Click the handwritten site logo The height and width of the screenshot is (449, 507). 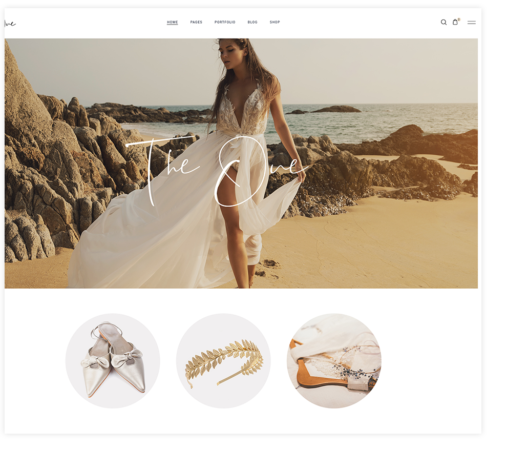tap(10, 23)
